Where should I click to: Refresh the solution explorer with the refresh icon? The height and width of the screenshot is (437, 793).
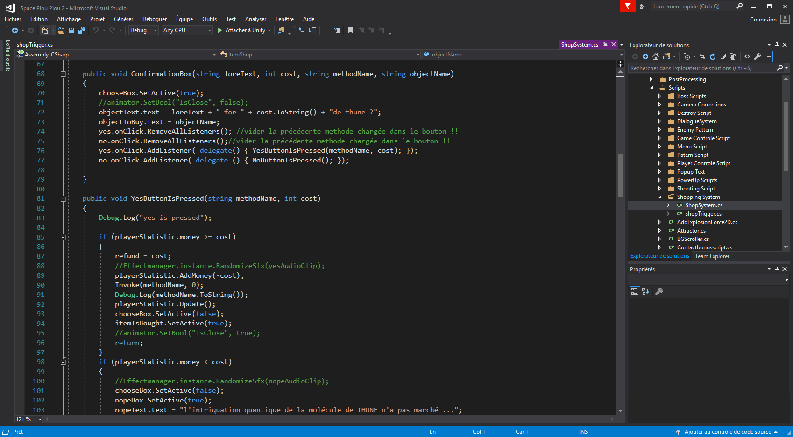[713, 56]
